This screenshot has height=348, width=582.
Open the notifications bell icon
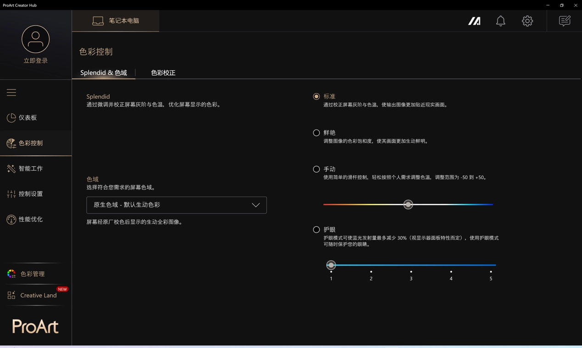click(x=500, y=21)
